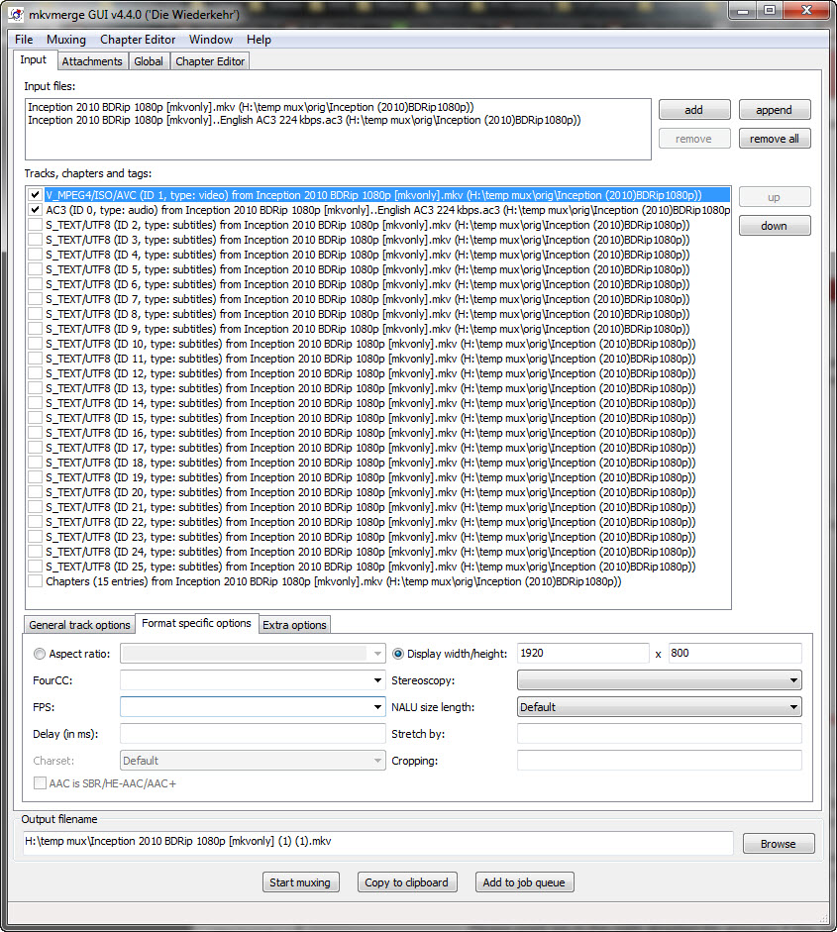
Task: Click the display width field showing 1920
Action: pyautogui.click(x=582, y=654)
